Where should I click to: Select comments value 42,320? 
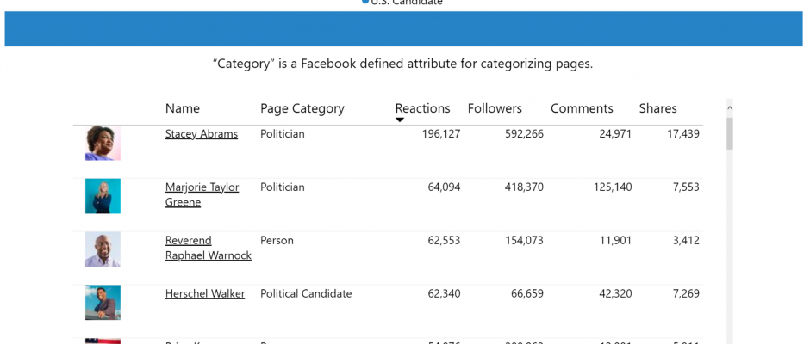[615, 294]
